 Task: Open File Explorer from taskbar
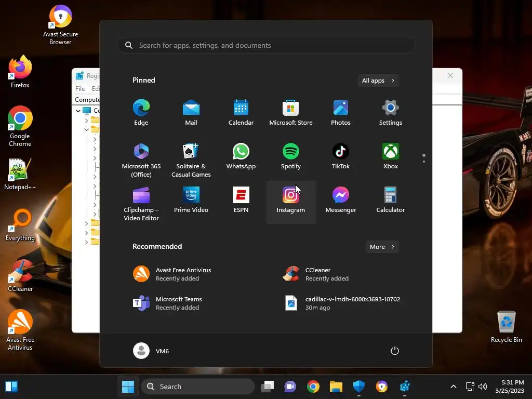click(x=336, y=387)
